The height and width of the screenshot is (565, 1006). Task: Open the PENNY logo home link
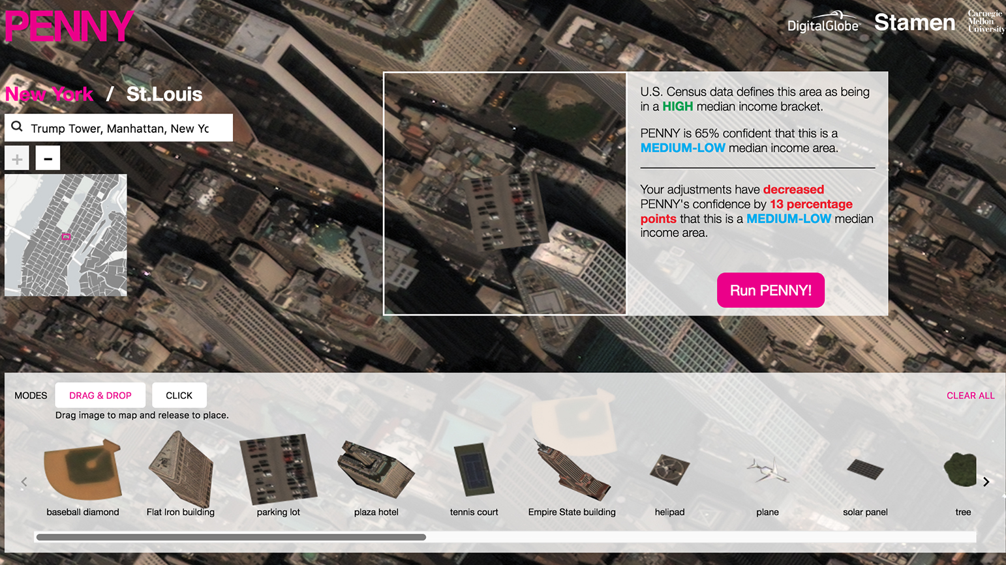[69, 25]
